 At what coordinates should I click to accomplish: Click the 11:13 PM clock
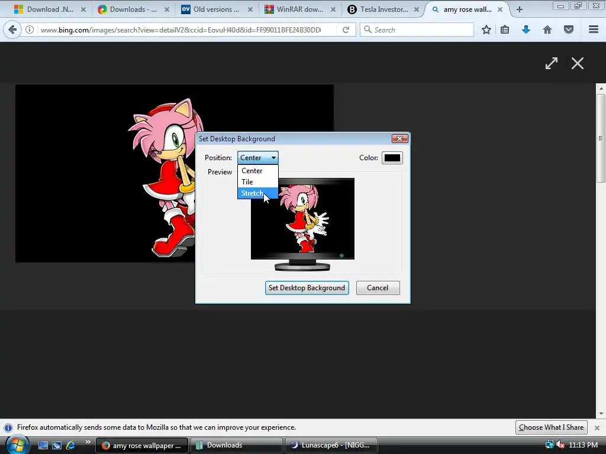[583, 445]
